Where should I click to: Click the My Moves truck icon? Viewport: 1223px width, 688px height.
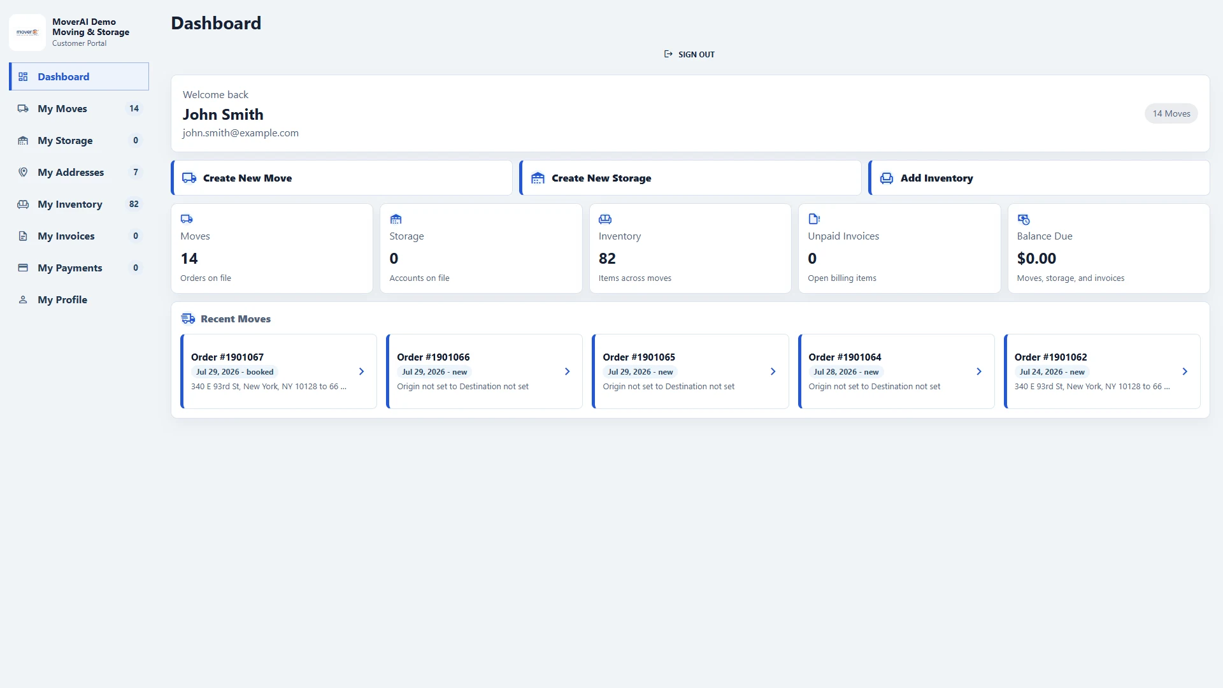[23, 108]
